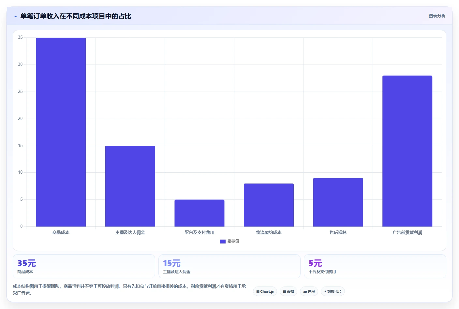Click the small blue icon beside the chart title
The height and width of the screenshot is (309, 459).
pos(15,16)
